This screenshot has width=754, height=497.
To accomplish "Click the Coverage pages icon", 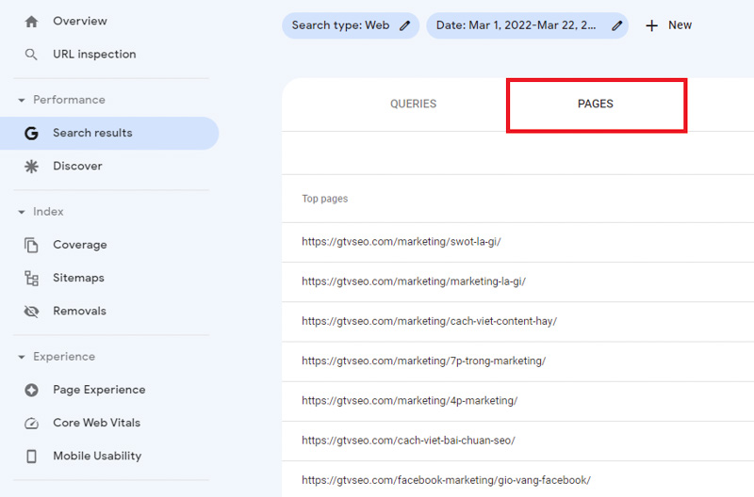I will (31, 245).
